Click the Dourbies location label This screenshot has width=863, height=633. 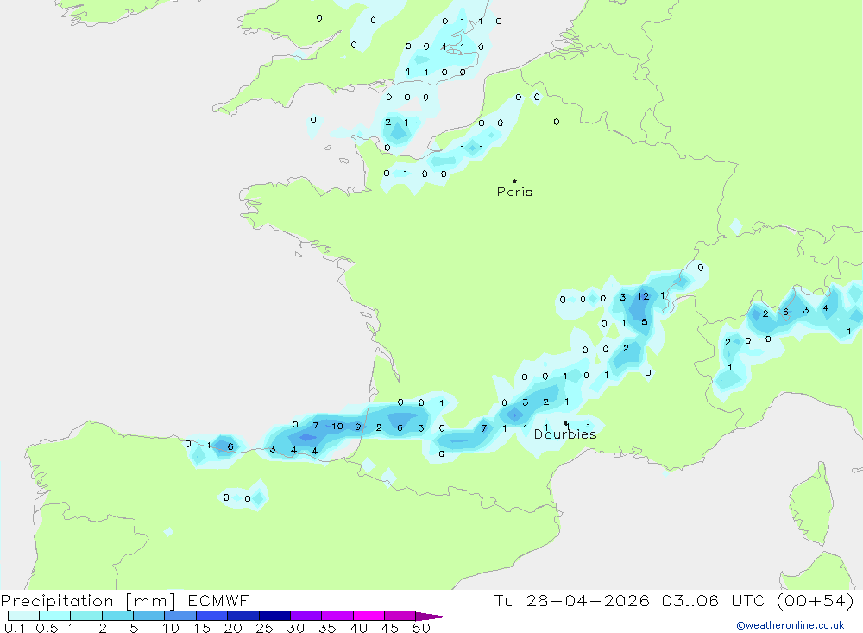[565, 434]
